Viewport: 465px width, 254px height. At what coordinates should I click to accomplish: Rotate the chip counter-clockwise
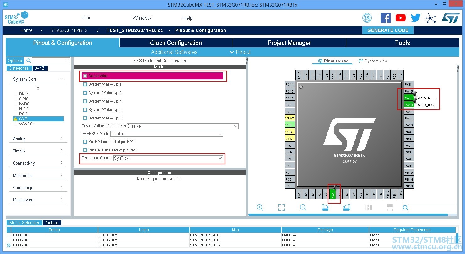tap(347, 208)
